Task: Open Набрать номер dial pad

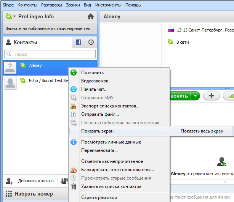Action: pos(35,194)
